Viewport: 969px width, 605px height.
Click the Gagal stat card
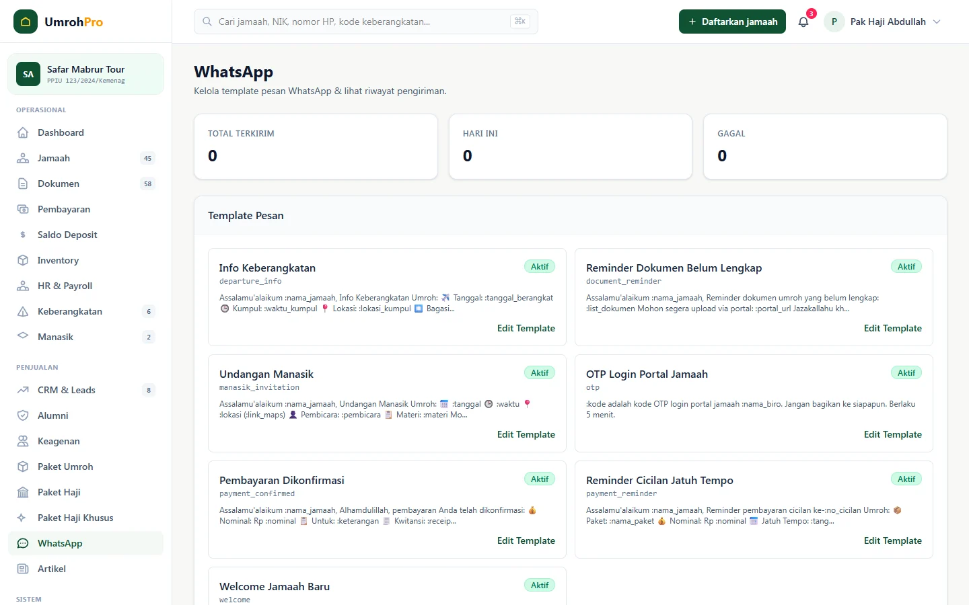[825, 147]
